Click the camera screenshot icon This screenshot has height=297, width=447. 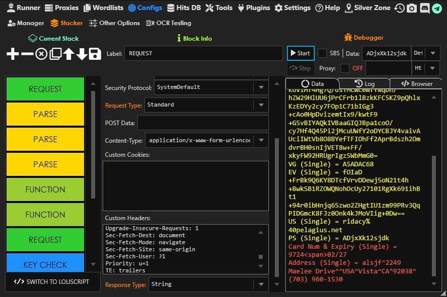tap(412, 8)
